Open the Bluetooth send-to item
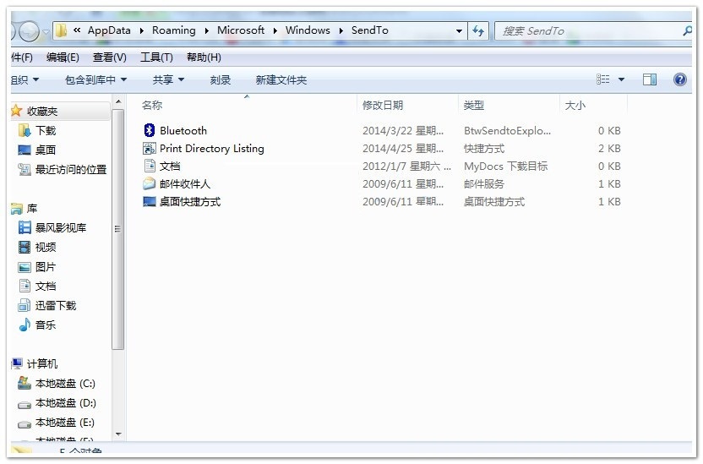 tap(183, 131)
